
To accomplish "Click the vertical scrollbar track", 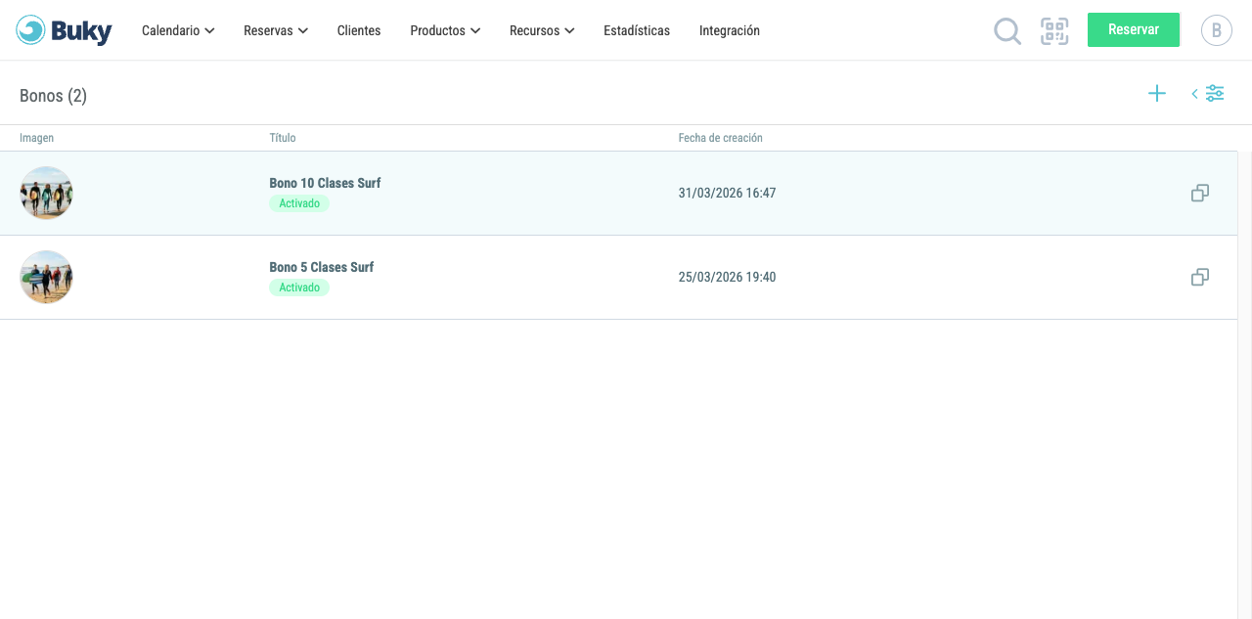I will pyautogui.click(x=1245, y=385).
